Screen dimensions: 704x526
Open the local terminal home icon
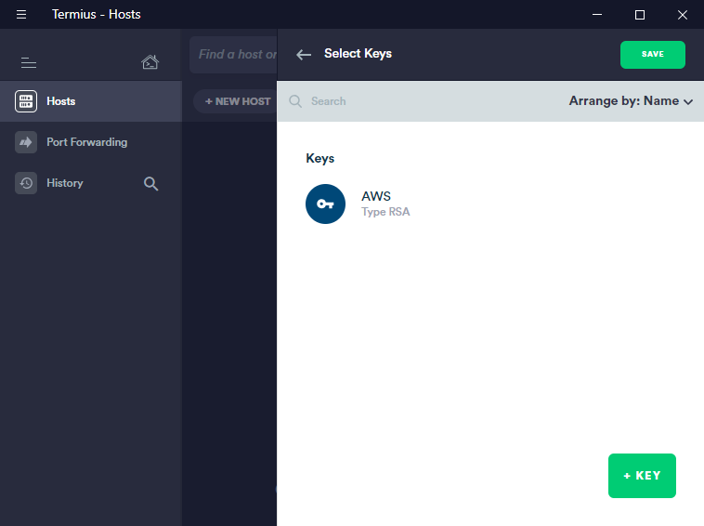pos(150,62)
